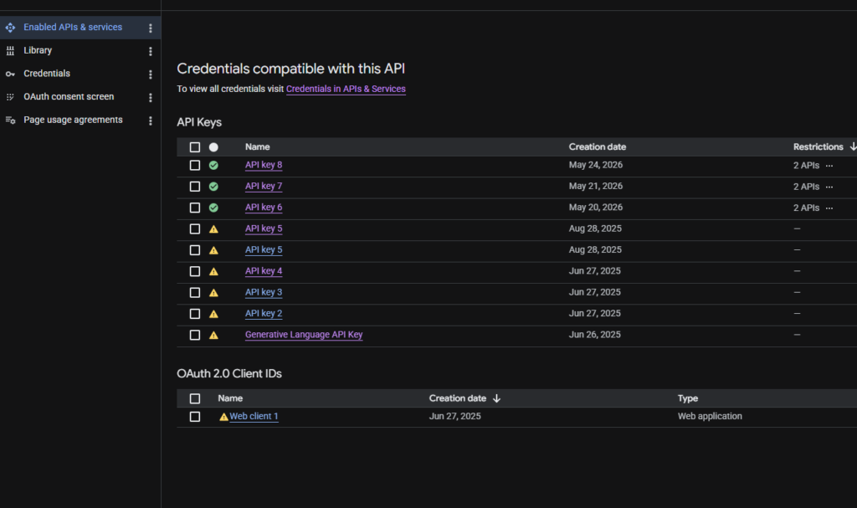This screenshot has width=857, height=508.
Task: Click warning icon of API key 2
Action: click(213, 314)
